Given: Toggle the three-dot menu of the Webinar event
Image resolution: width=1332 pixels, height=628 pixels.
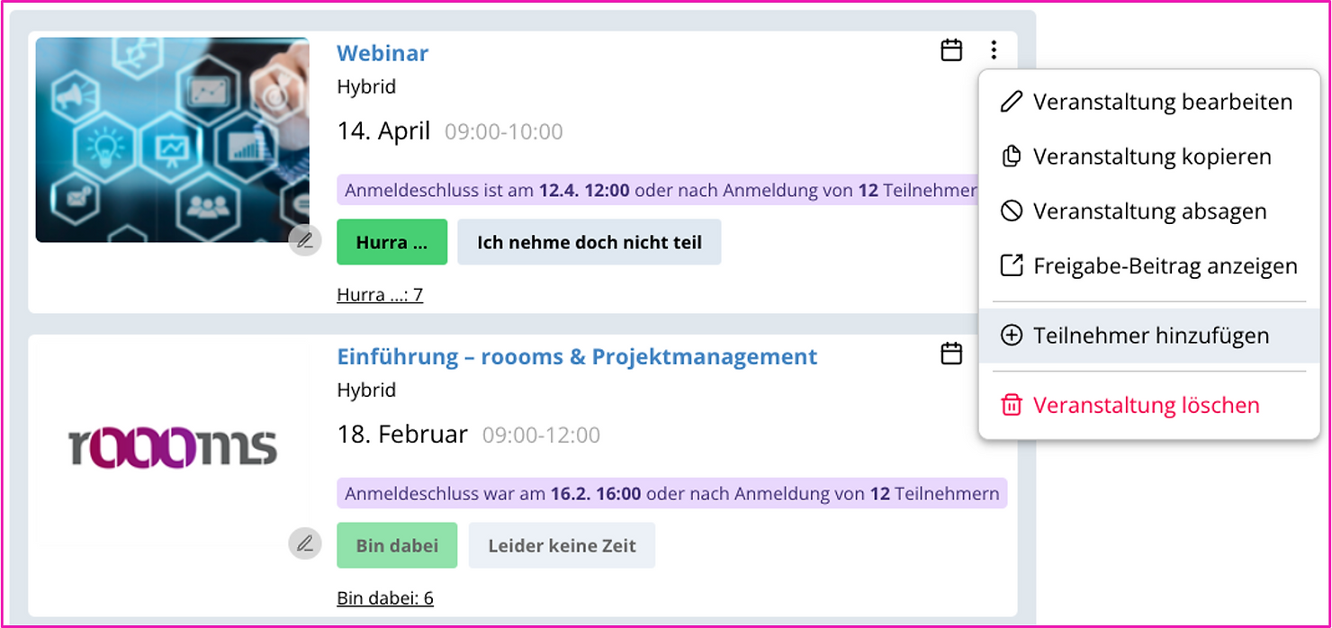Looking at the screenshot, I should pos(993,50).
